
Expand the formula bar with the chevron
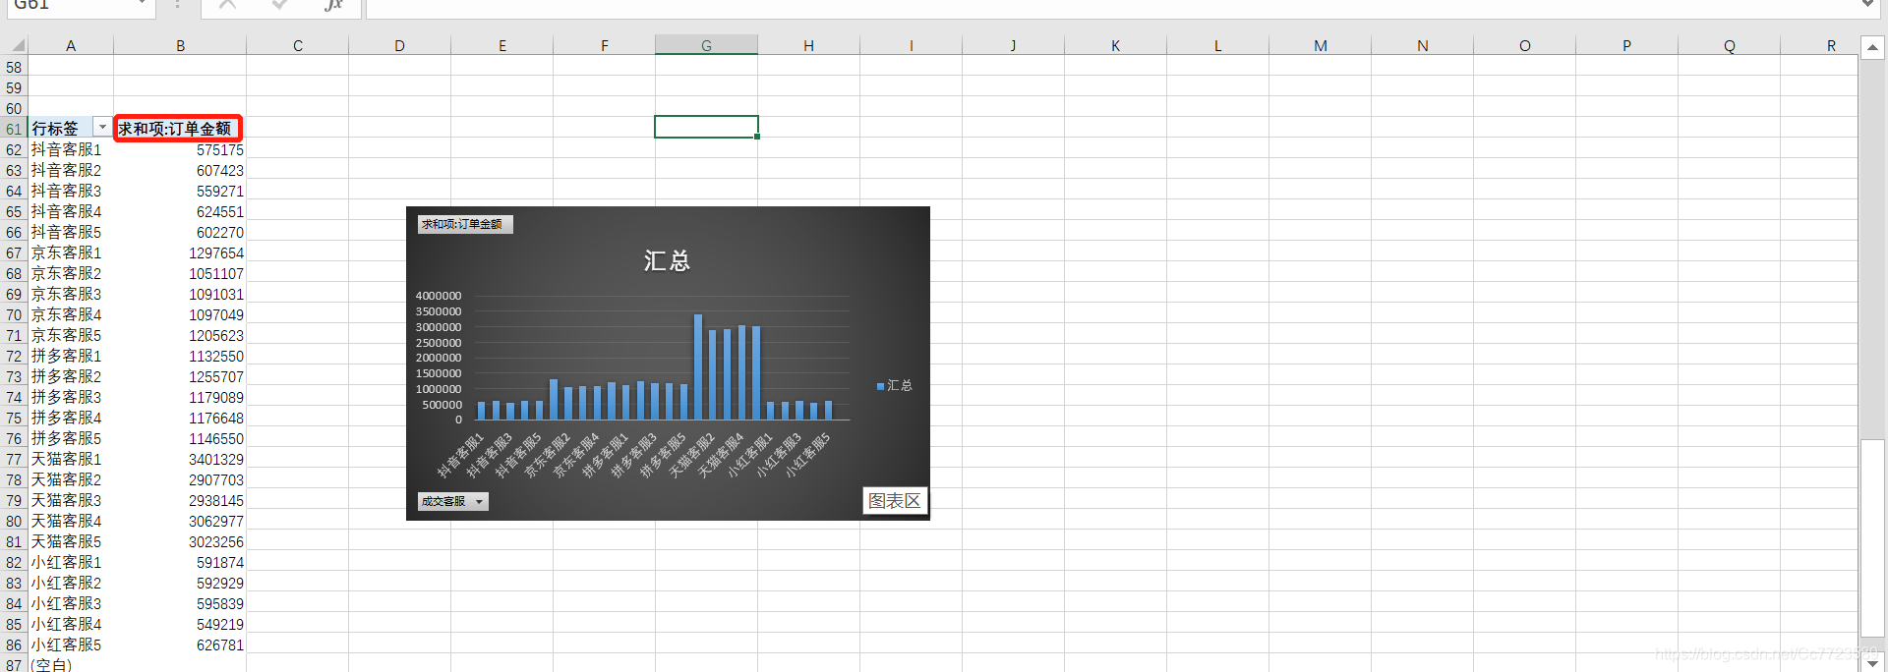tap(1868, 5)
